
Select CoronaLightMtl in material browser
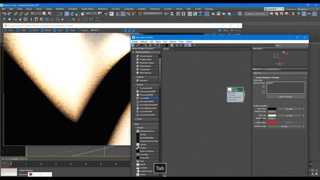[147, 95]
